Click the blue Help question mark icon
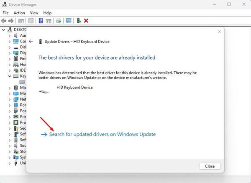The image size is (251, 183). [41, 21]
